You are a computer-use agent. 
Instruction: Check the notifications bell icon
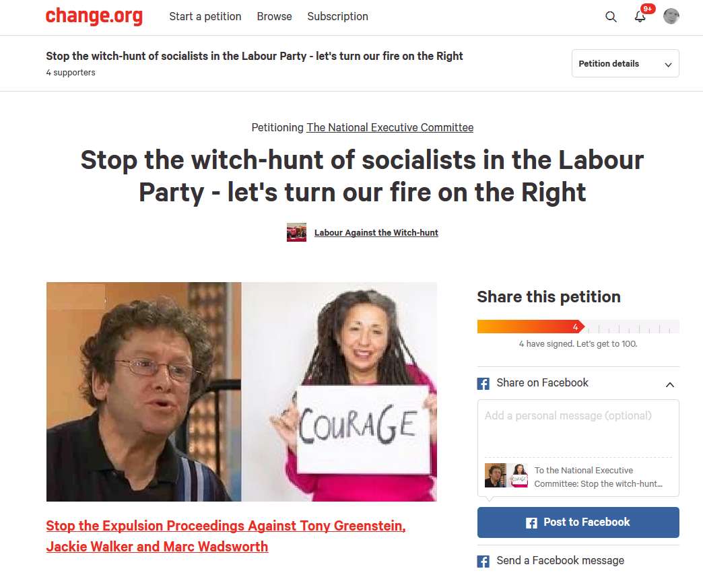point(640,17)
